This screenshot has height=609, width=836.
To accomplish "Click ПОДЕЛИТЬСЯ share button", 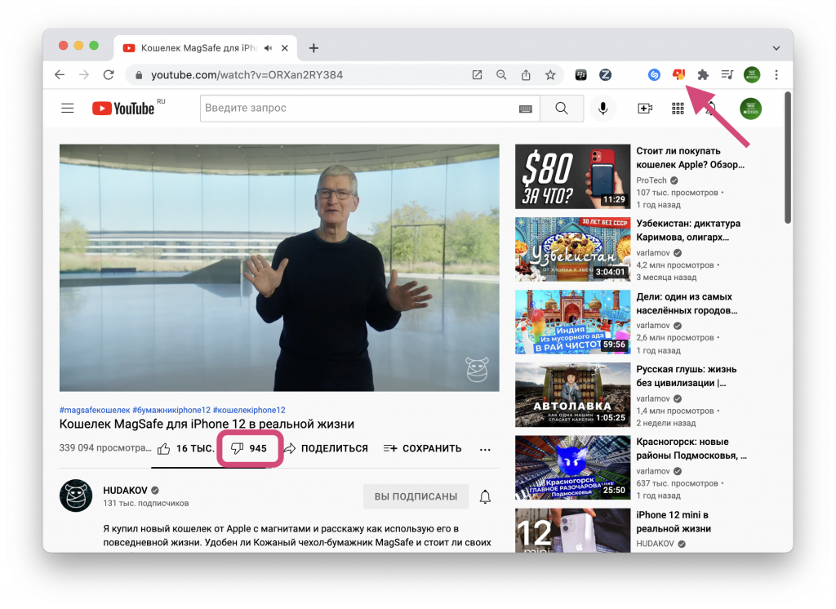I will [326, 448].
